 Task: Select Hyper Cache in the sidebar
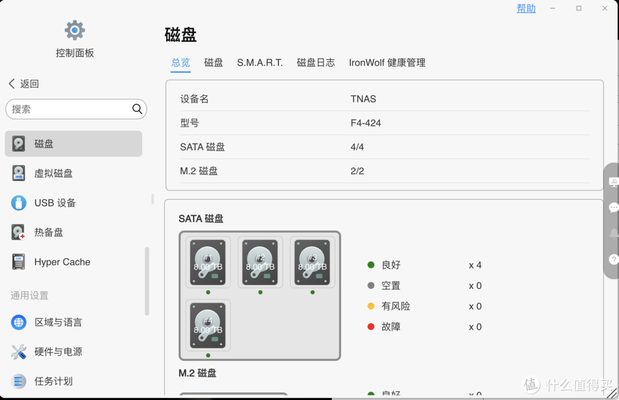tap(61, 262)
